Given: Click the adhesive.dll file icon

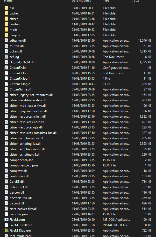Looking at the screenshot, I should coord(6,41).
